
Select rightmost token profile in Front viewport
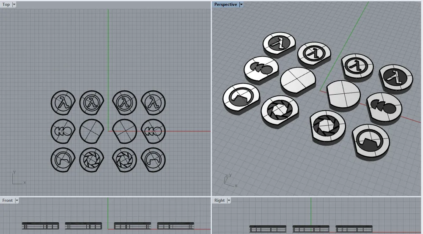[176, 226]
